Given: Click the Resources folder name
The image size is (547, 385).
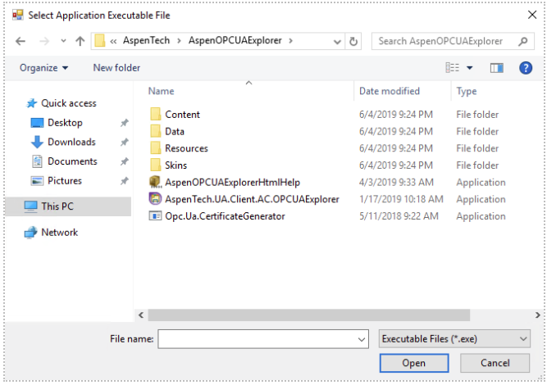Looking at the screenshot, I should tap(186, 148).
